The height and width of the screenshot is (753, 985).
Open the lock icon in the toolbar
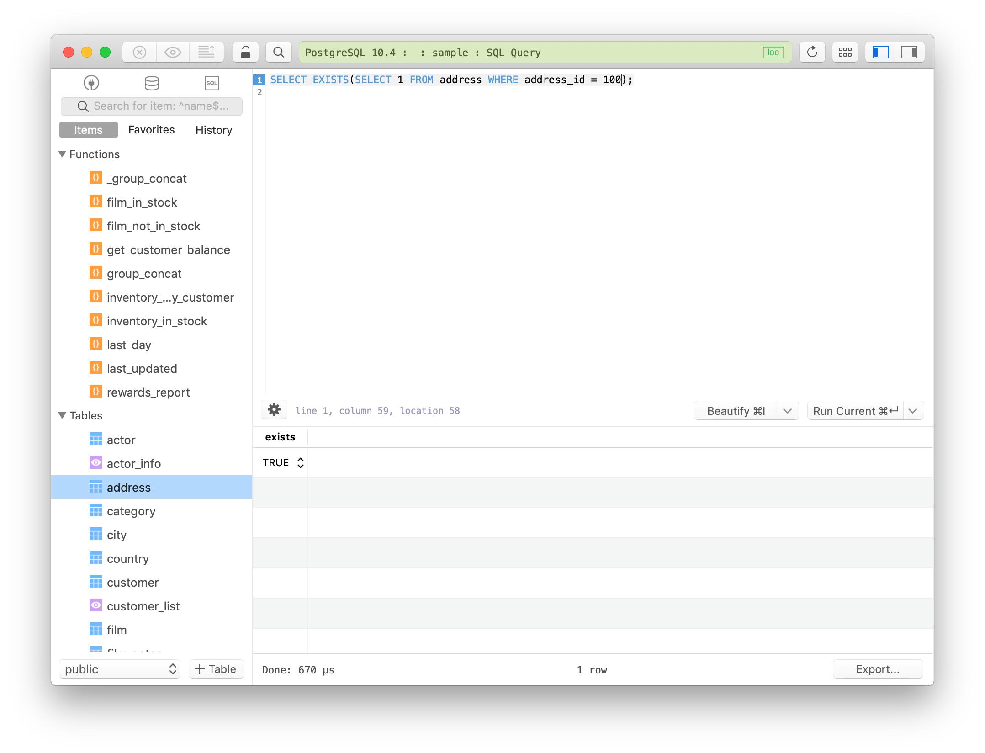[x=245, y=52]
